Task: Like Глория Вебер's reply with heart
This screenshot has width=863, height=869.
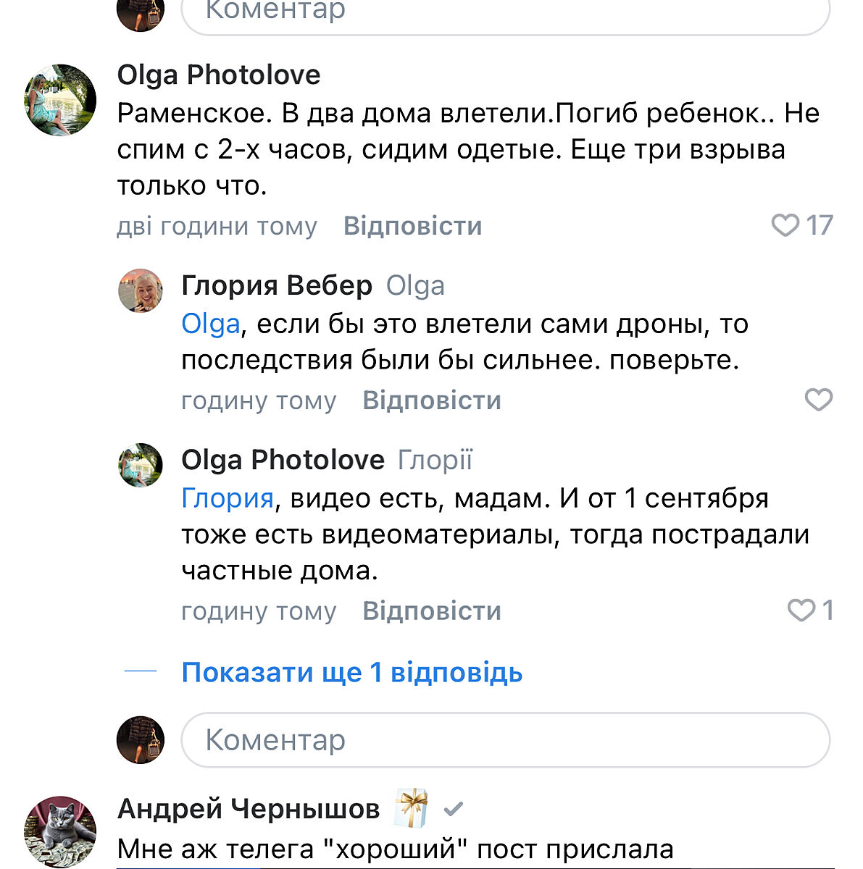Action: point(819,400)
